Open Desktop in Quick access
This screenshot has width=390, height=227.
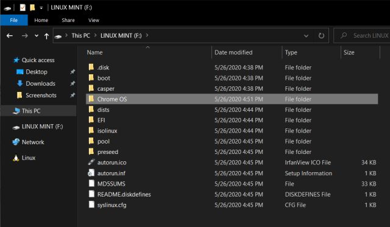coord(32,72)
